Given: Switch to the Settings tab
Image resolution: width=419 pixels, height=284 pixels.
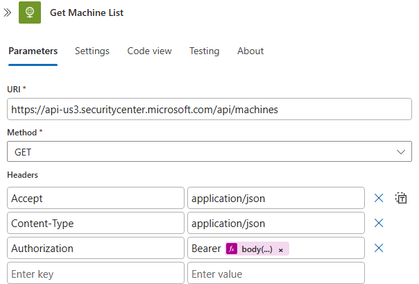Looking at the screenshot, I should pos(92,51).
